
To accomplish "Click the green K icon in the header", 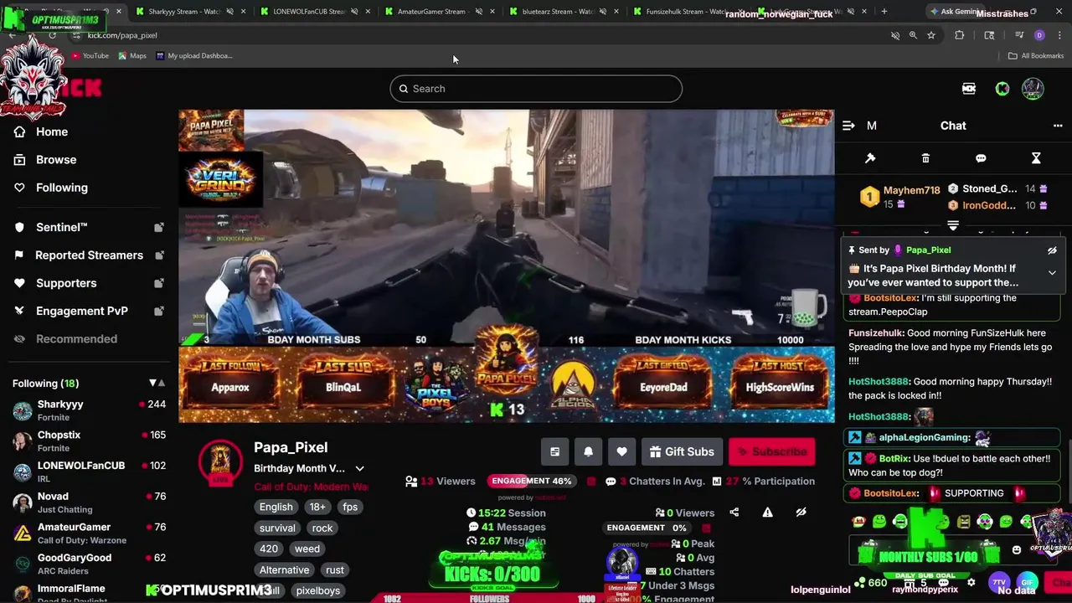I will coord(1002,89).
